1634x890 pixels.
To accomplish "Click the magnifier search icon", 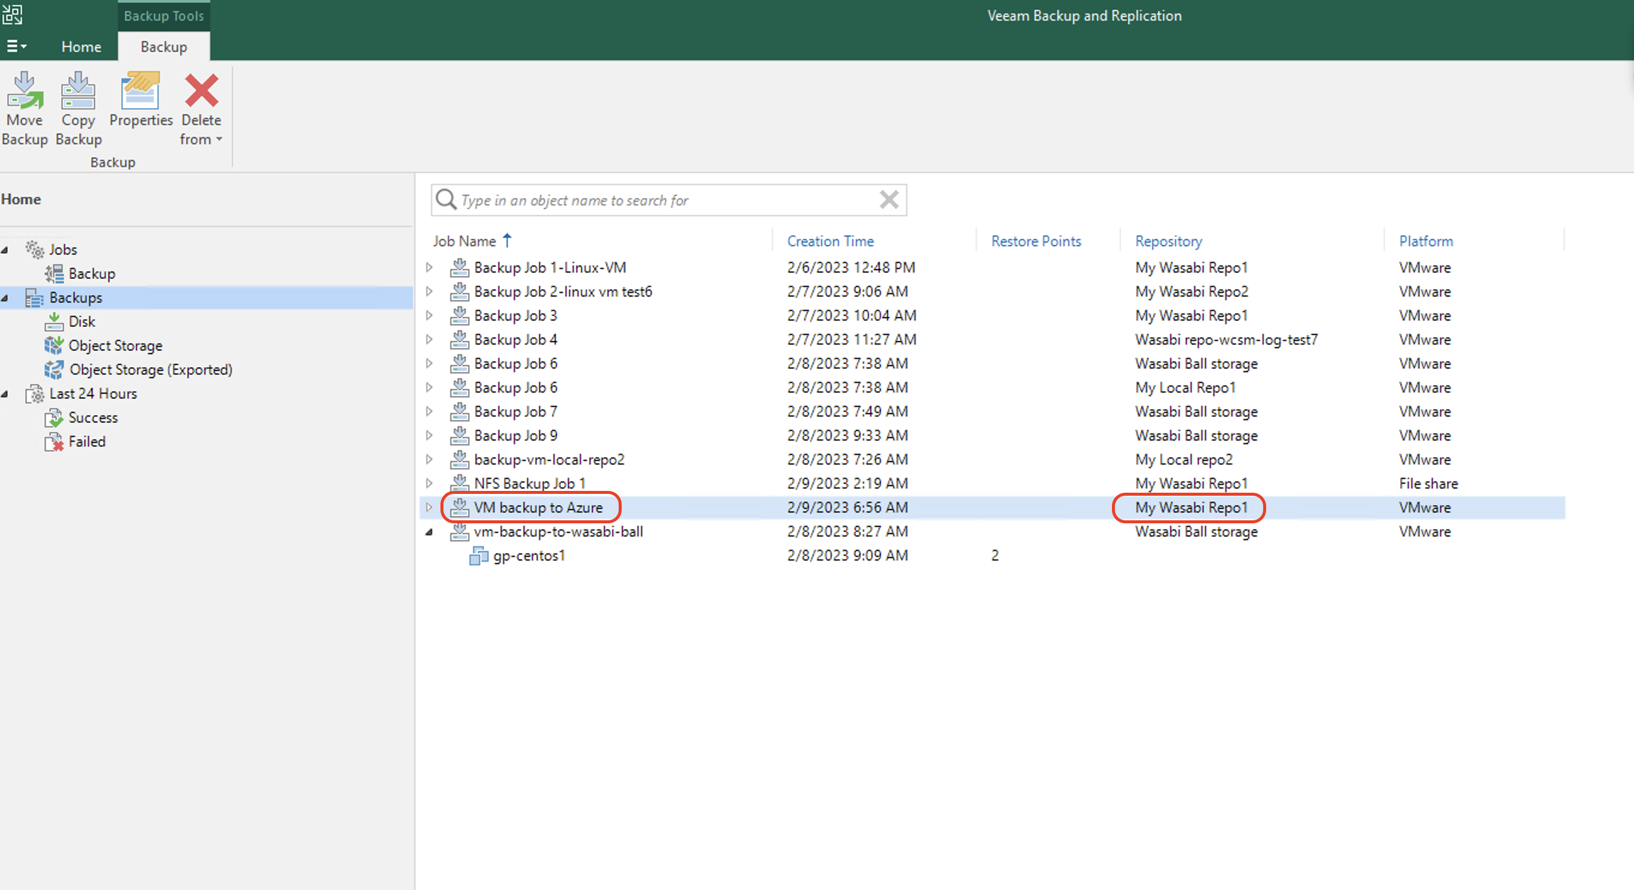I will [446, 200].
